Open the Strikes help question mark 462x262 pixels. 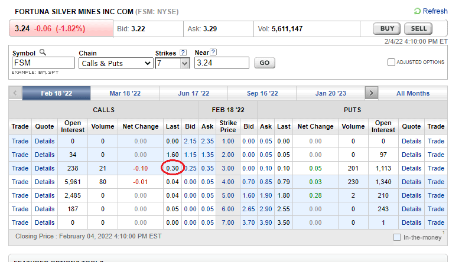(183, 53)
